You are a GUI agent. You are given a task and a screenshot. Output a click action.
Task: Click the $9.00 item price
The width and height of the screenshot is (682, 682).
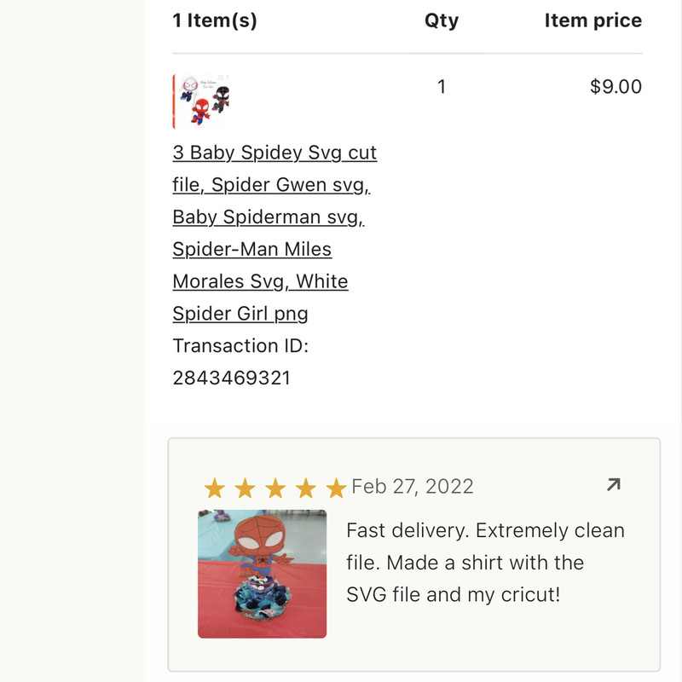pyautogui.click(x=616, y=87)
